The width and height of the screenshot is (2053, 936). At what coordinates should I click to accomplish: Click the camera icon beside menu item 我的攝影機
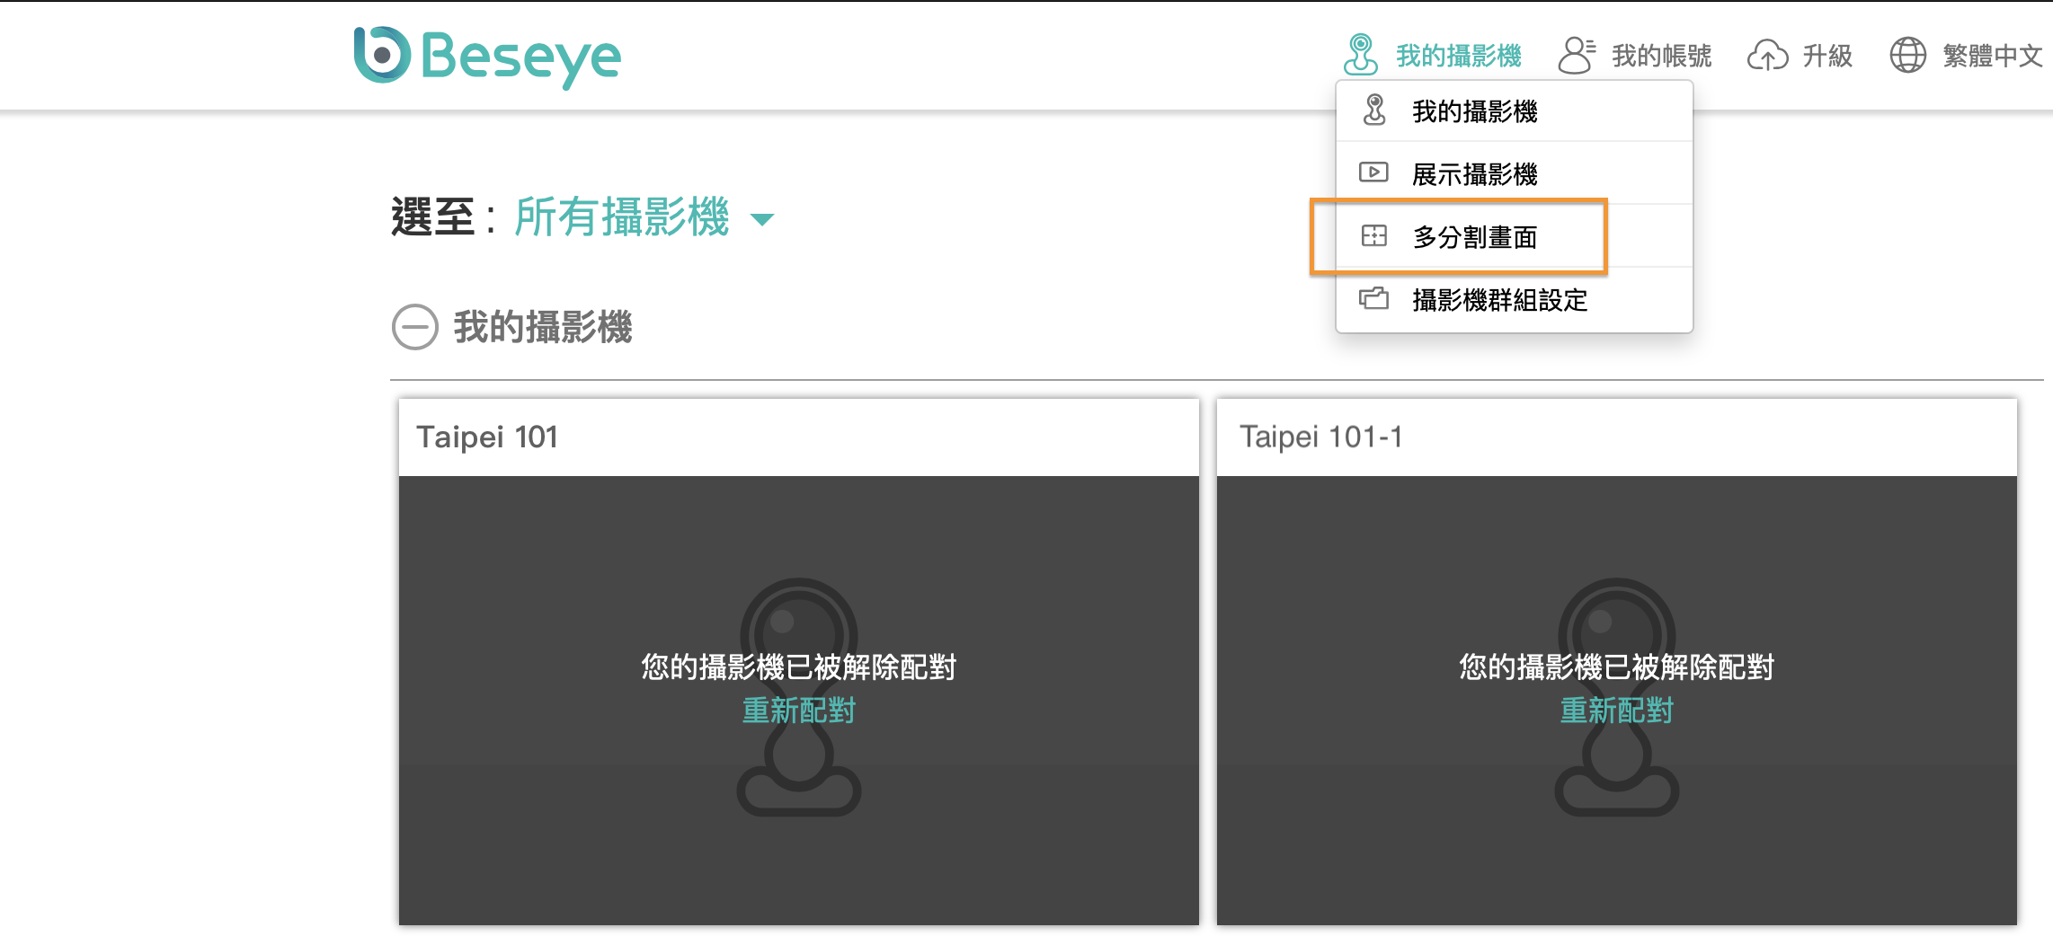click(1373, 110)
